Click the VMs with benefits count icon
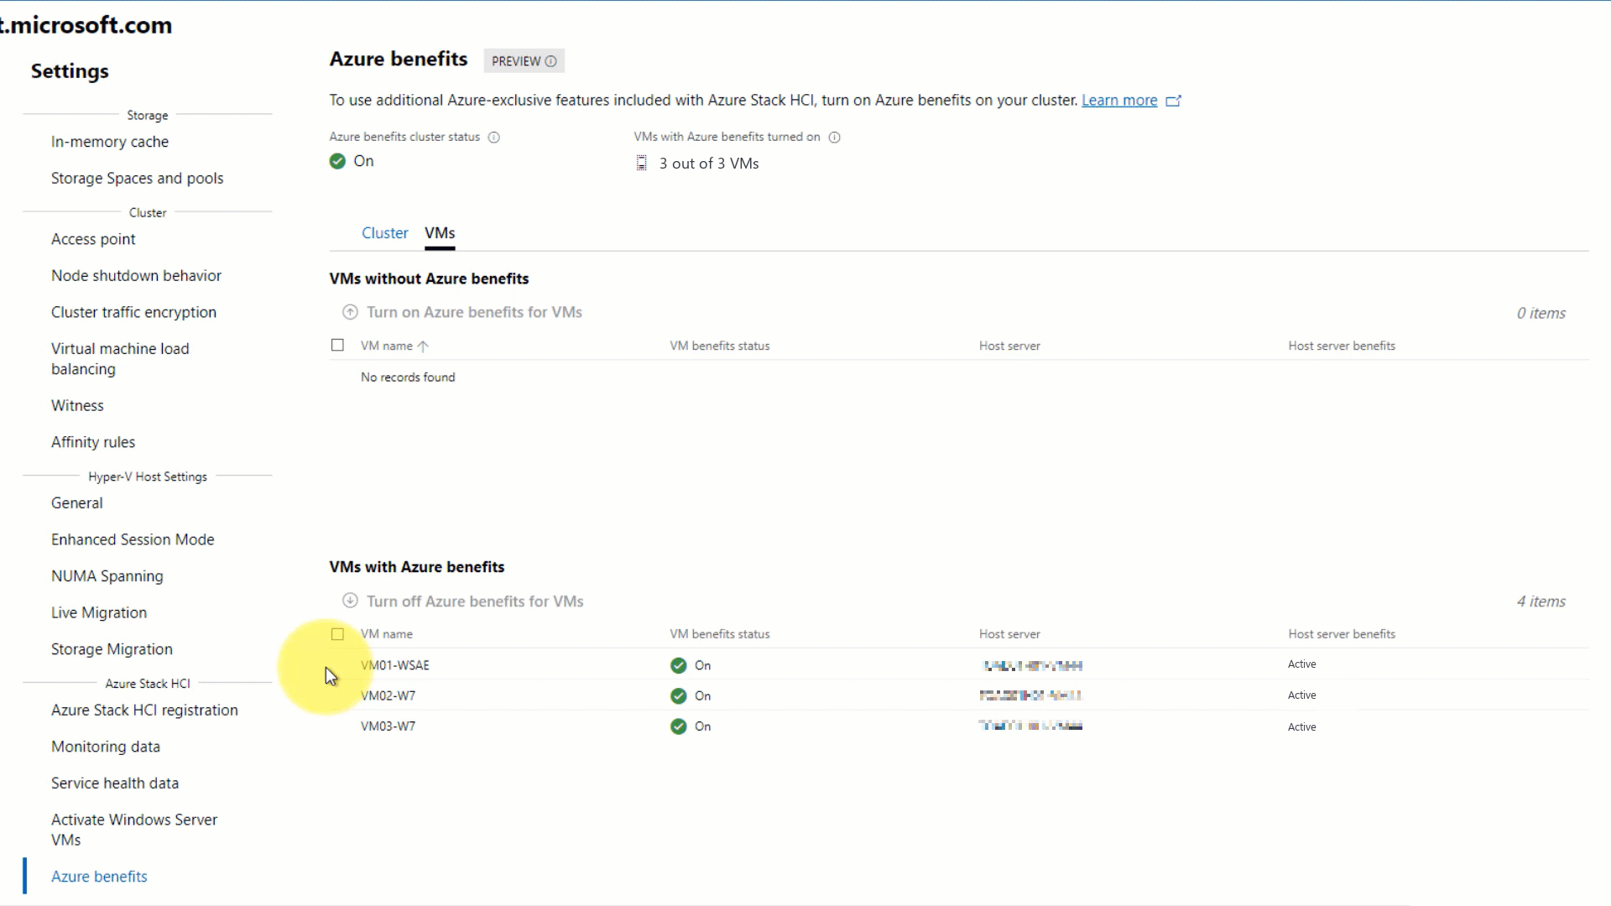 pos(641,163)
